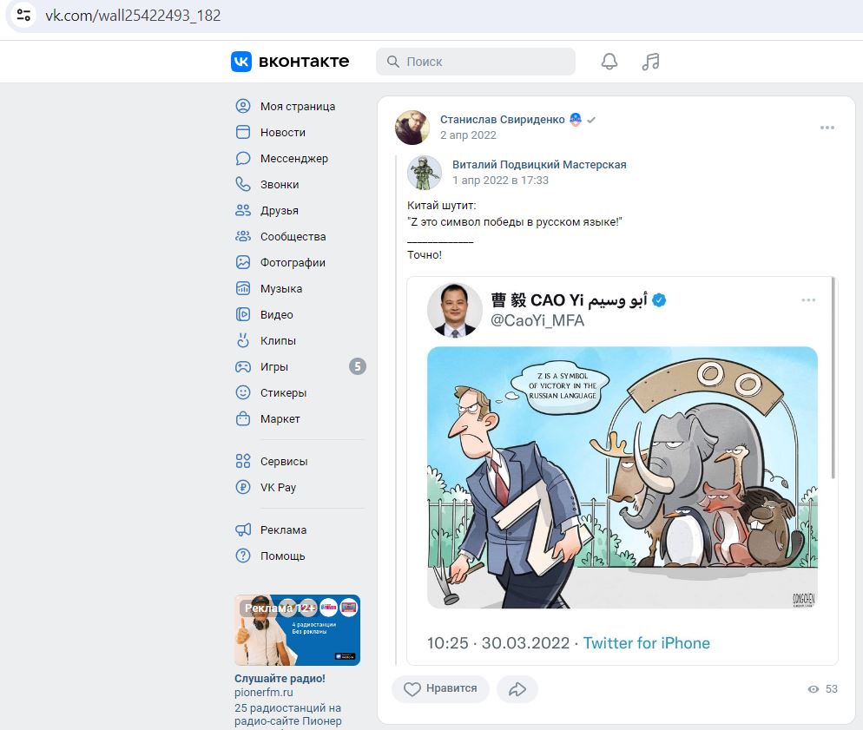The height and width of the screenshot is (730, 863).
Task: Open the post's three-dot options menu
Action: [x=827, y=128]
